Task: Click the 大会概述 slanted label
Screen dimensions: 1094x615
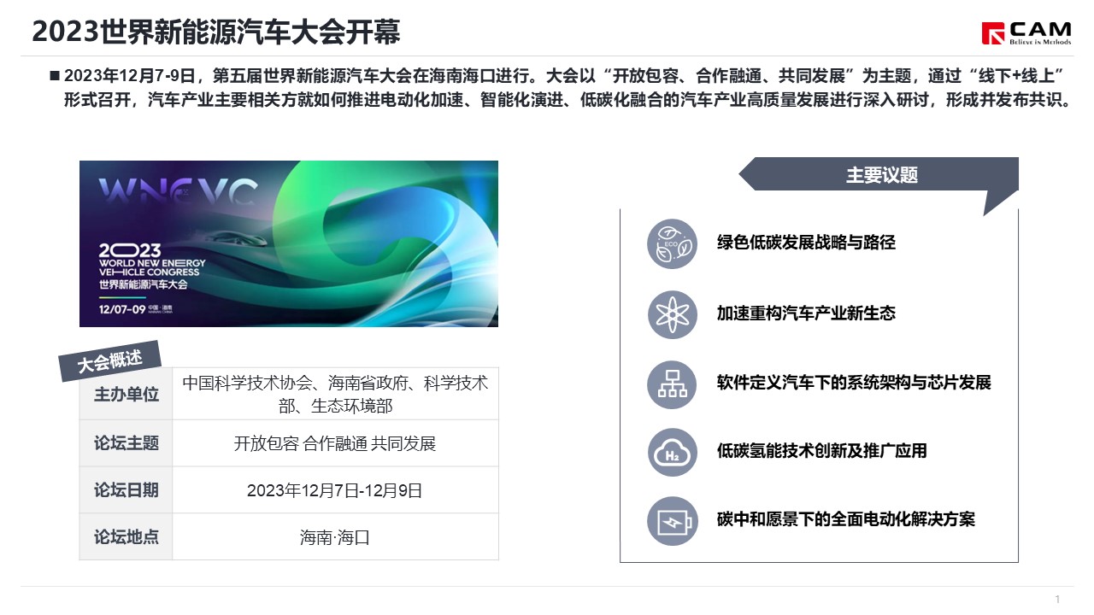Action: 109,360
